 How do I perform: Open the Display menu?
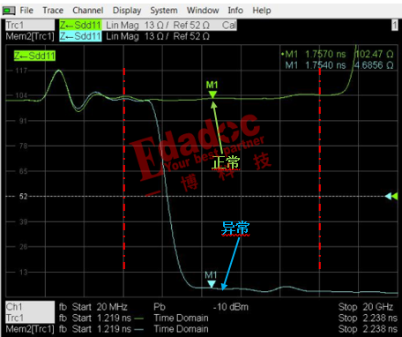[x=127, y=11]
